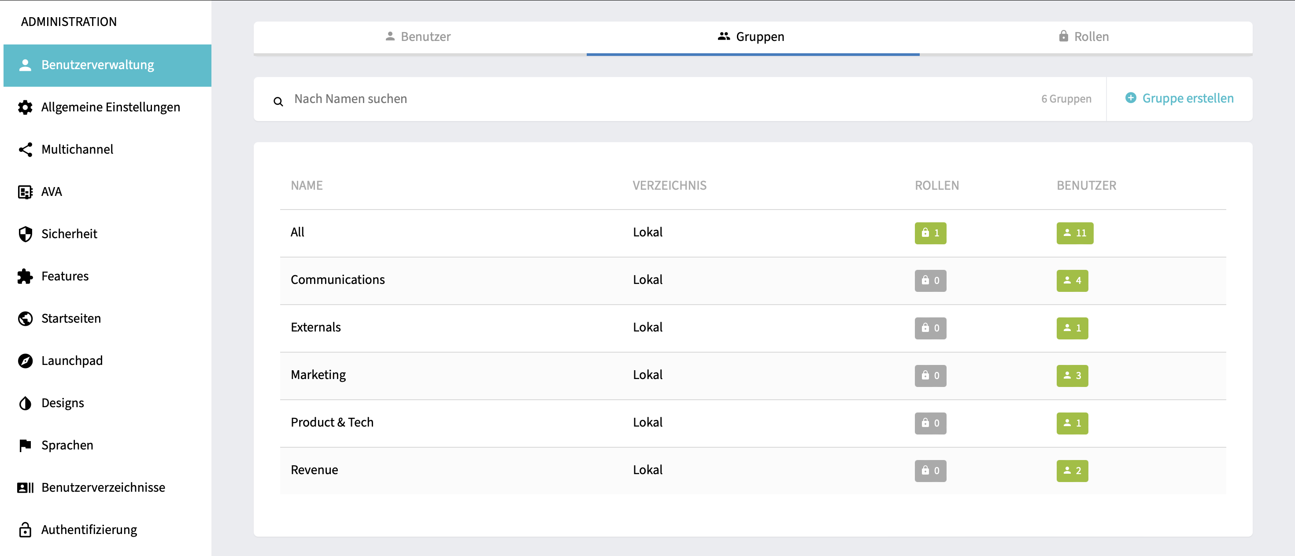
Task: Switch to the Benutzer tab
Action: pos(420,37)
